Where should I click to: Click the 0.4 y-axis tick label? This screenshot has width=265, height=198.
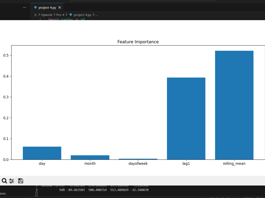(6, 76)
